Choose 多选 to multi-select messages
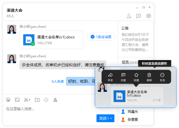Image resolution: width=179 pixels, height=128 pixels. tap(162, 77)
